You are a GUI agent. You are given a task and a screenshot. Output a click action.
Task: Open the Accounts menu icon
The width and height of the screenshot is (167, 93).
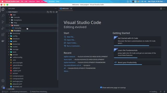coord(3,81)
